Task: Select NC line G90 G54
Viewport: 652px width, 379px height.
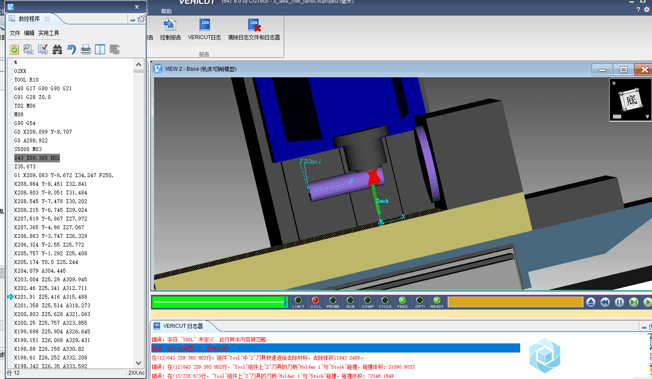Action: click(x=25, y=123)
